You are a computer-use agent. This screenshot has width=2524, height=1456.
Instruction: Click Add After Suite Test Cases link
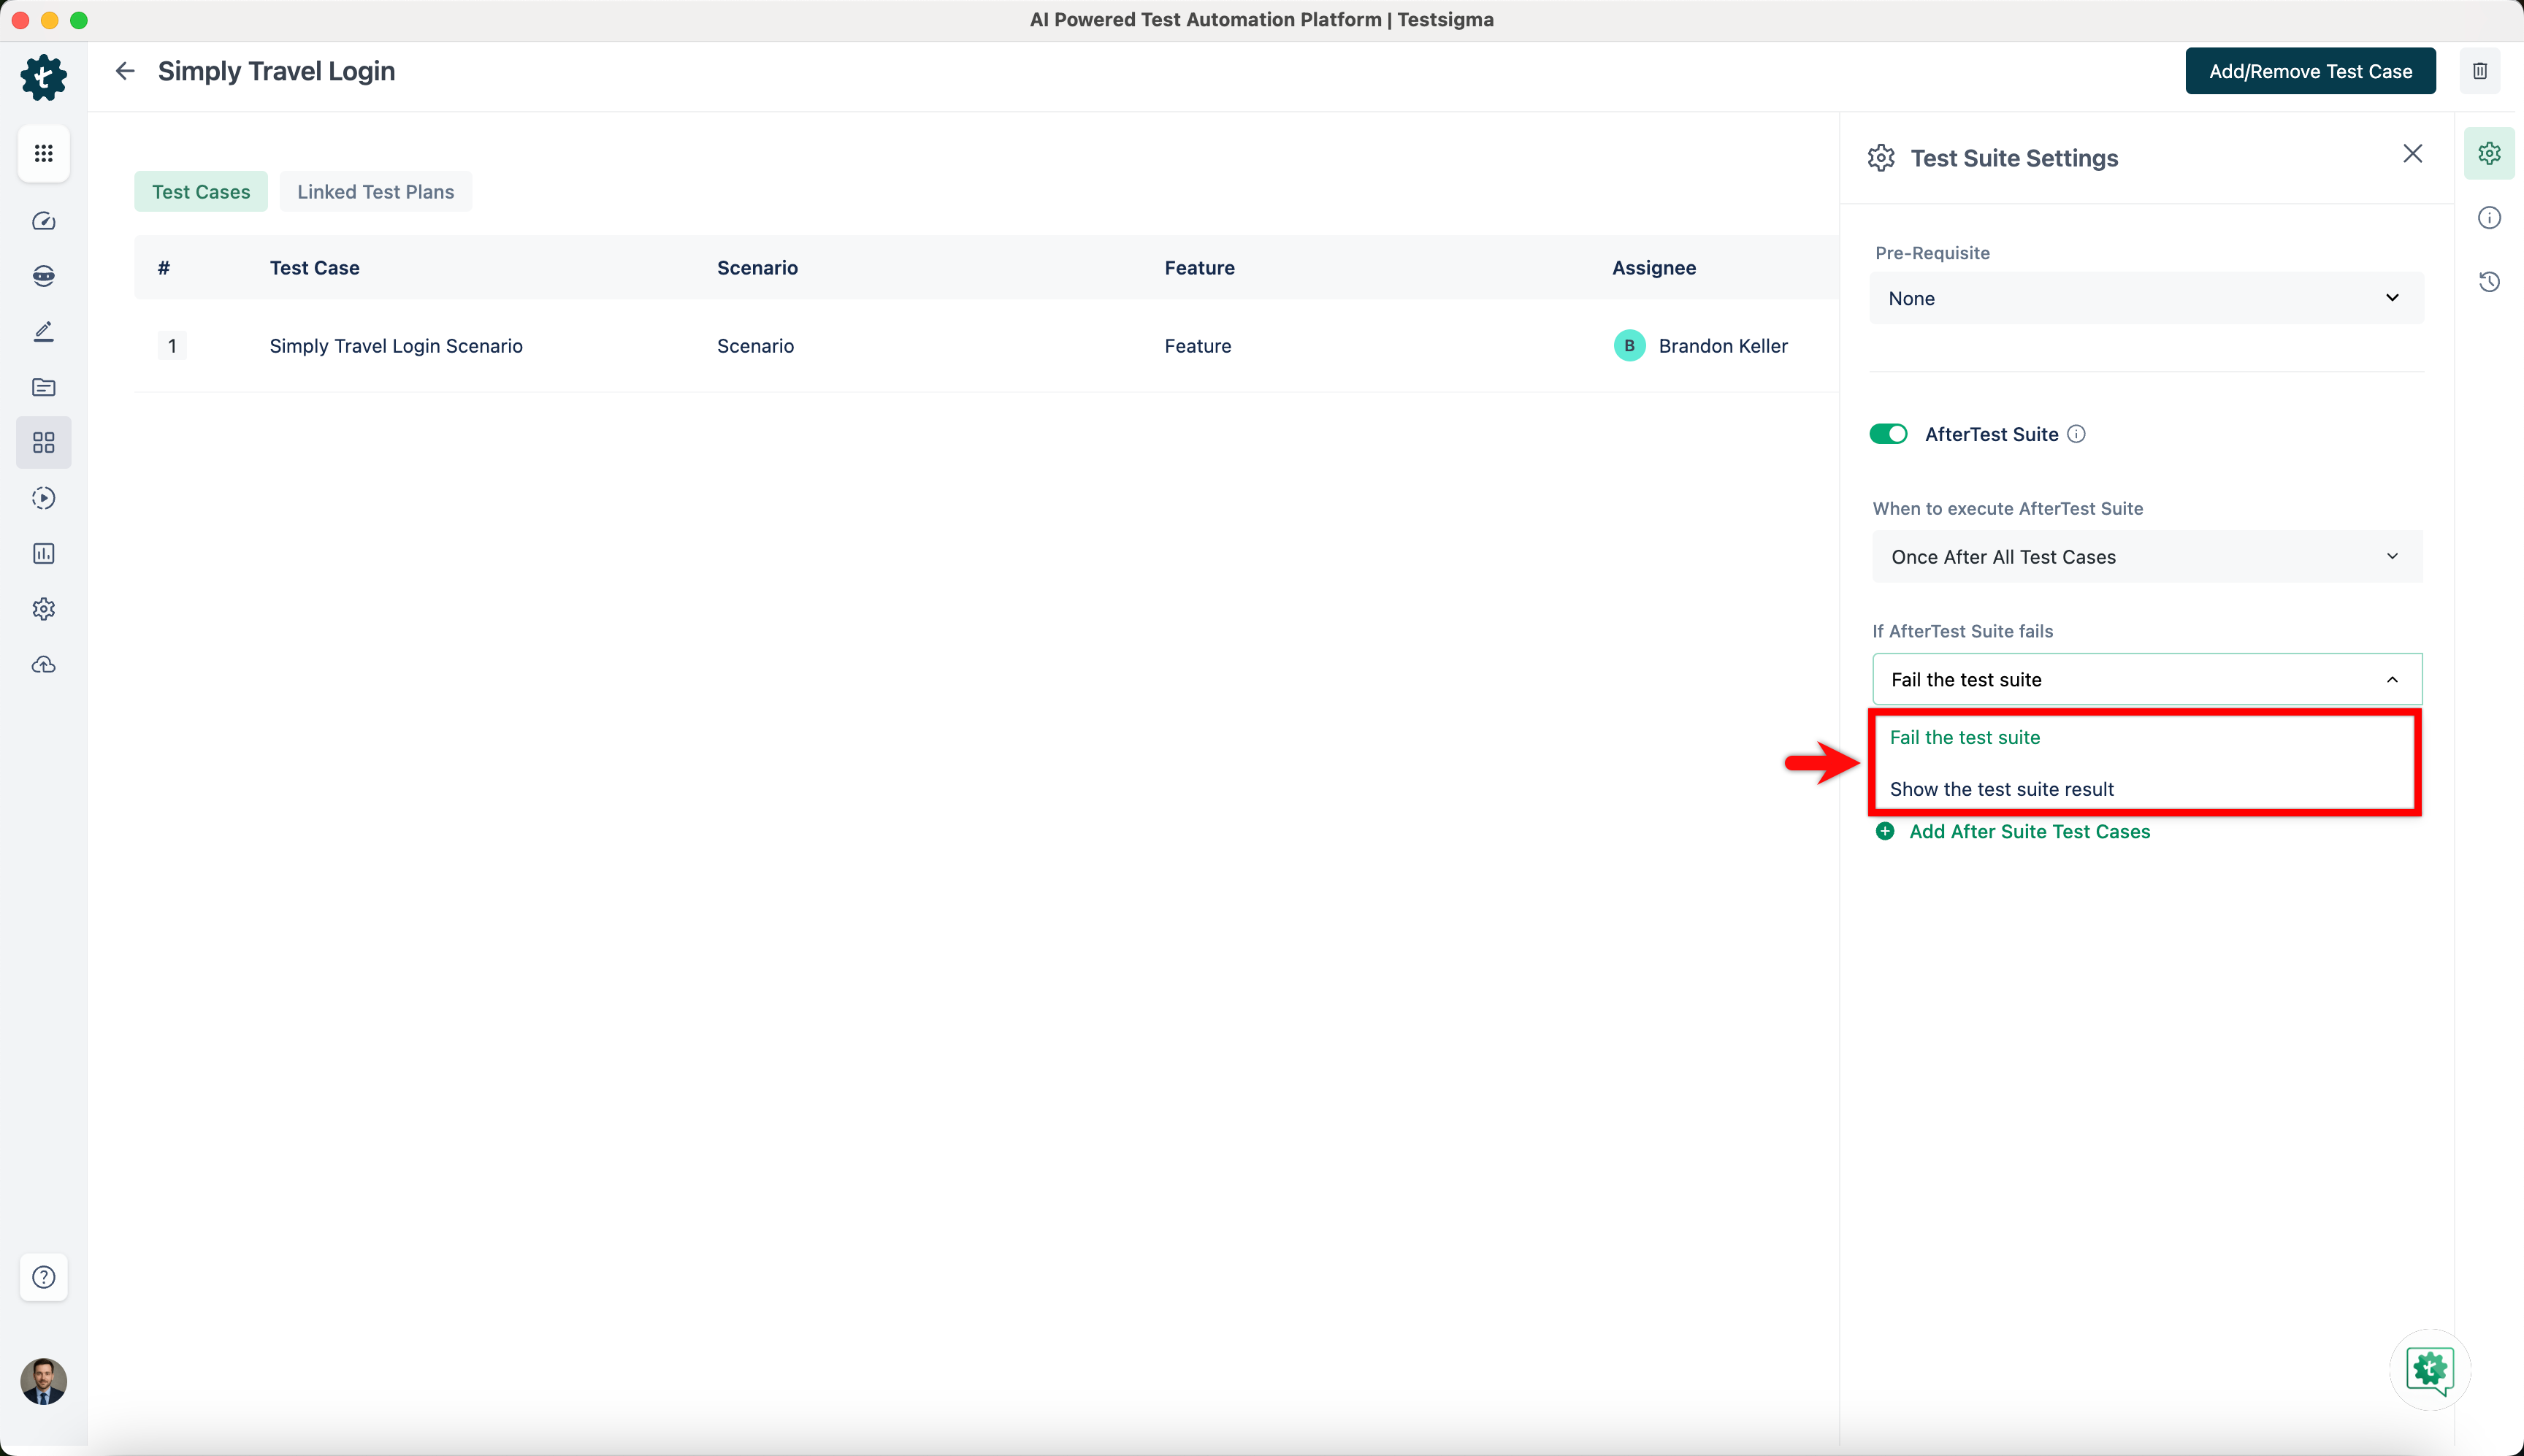pyautogui.click(x=2028, y=832)
